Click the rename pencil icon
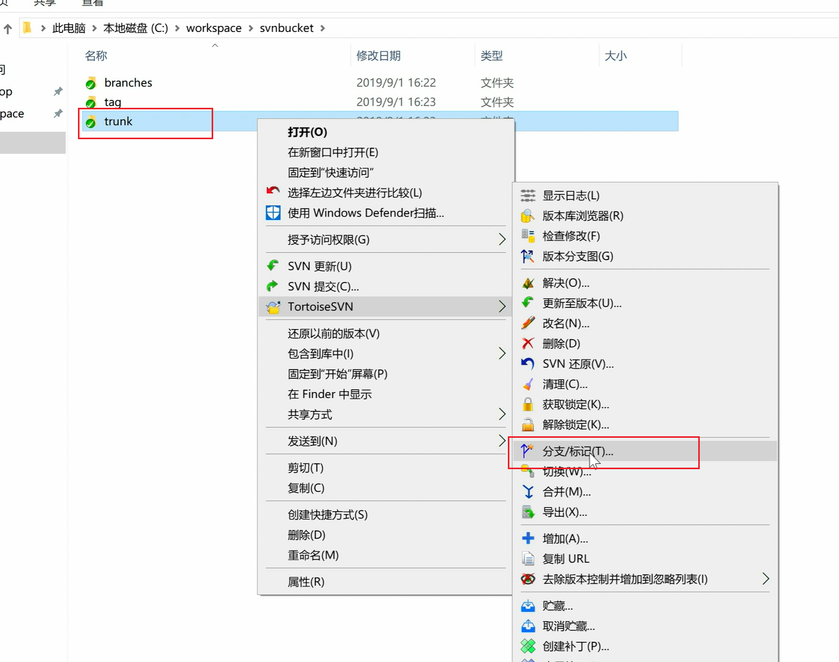This screenshot has width=839, height=662. [x=528, y=323]
